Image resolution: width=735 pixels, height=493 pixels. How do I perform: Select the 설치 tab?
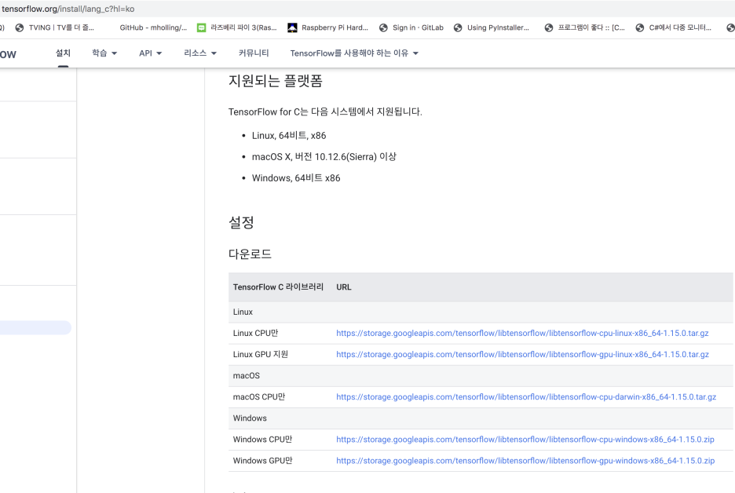[64, 53]
